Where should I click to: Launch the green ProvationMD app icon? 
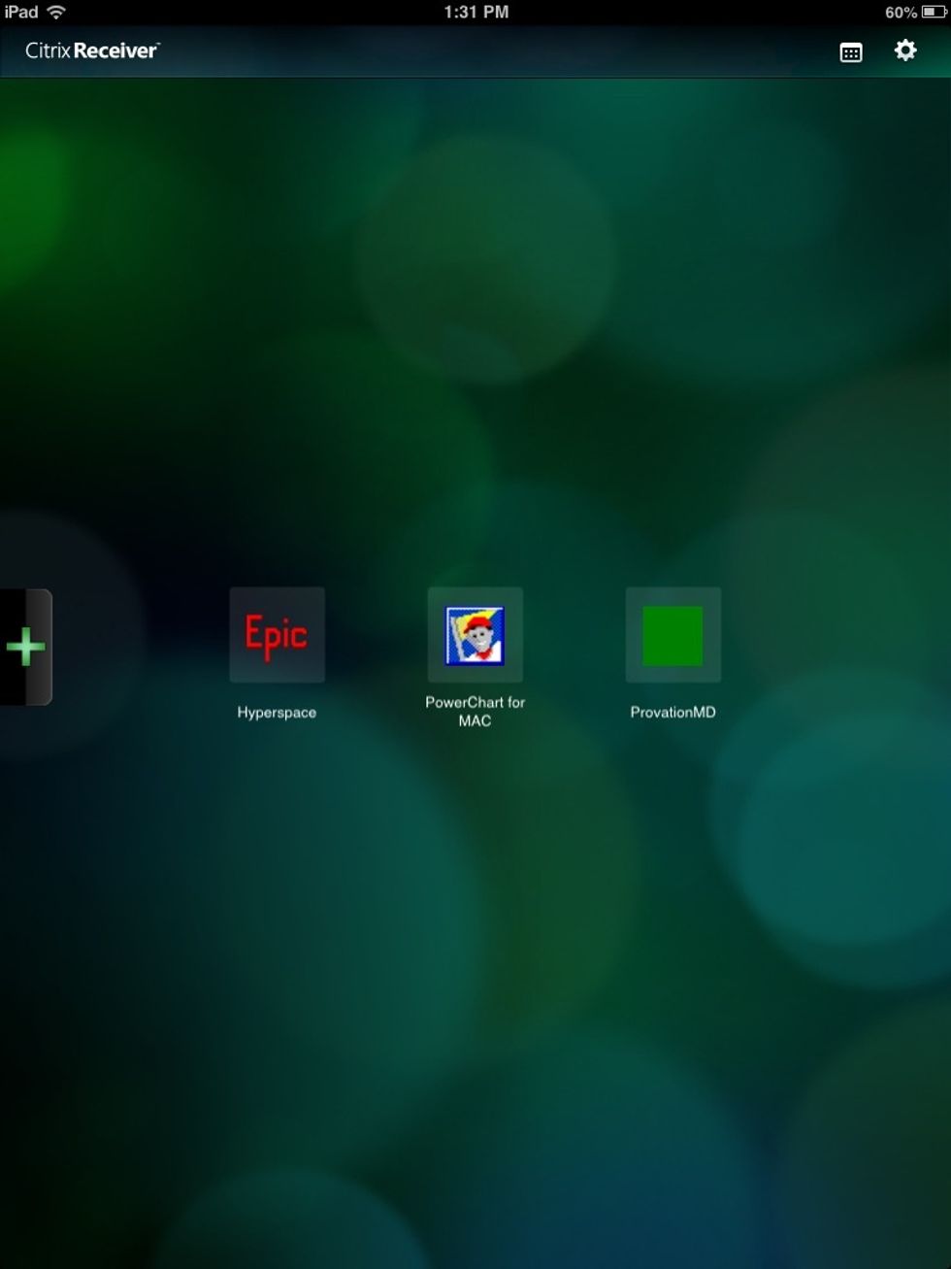point(672,635)
